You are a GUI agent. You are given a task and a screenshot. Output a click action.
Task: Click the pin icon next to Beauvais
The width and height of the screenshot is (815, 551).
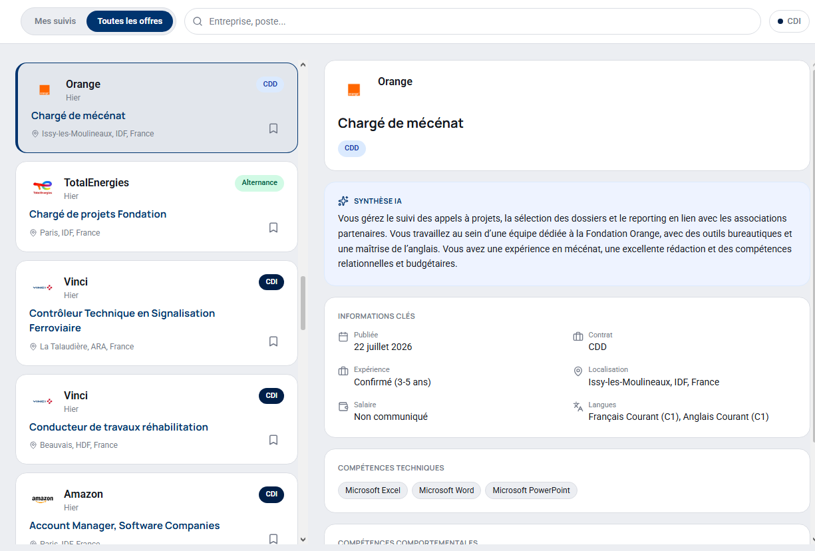coord(33,445)
